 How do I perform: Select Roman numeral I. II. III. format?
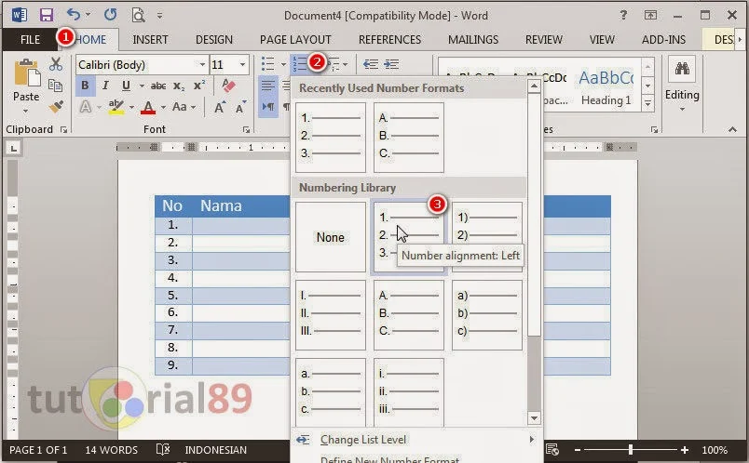pyautogui.click(x=331, y=314)
